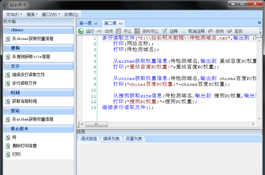Open the 搜索 menu

[32, 15]
